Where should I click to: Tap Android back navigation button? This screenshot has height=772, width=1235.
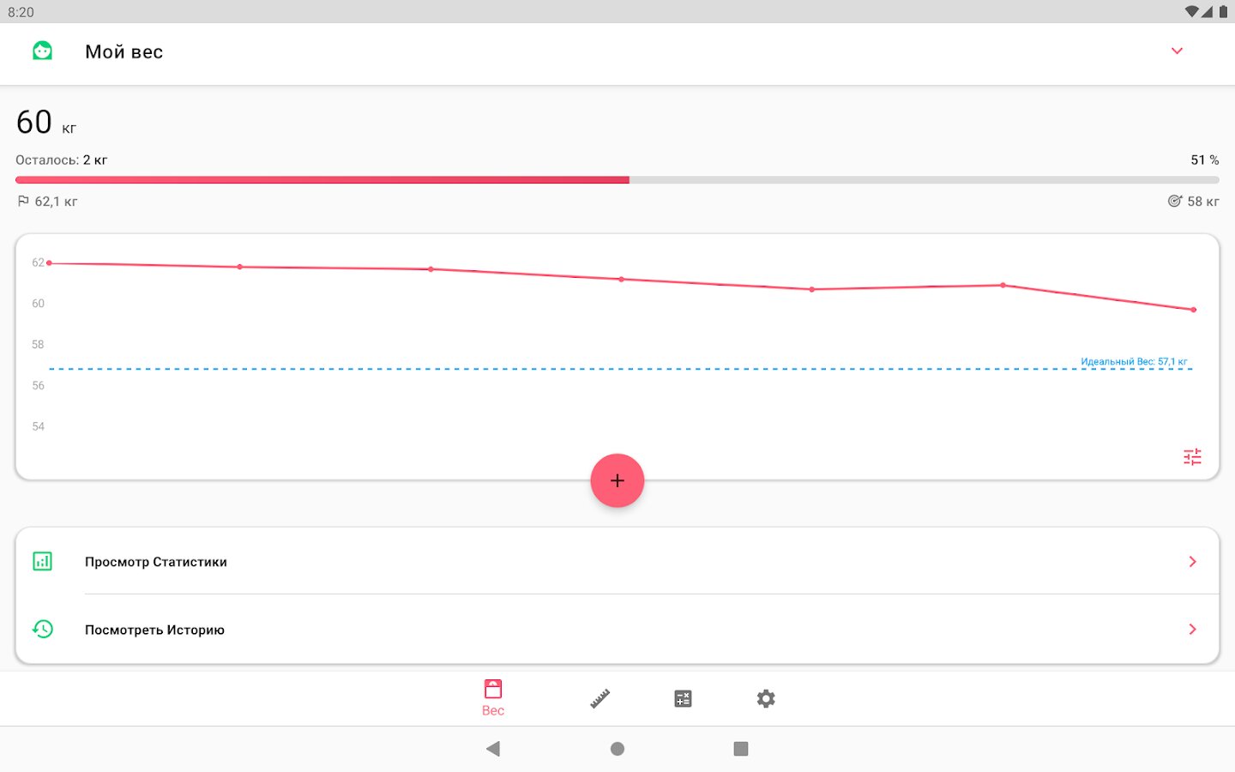click(493, 749)
